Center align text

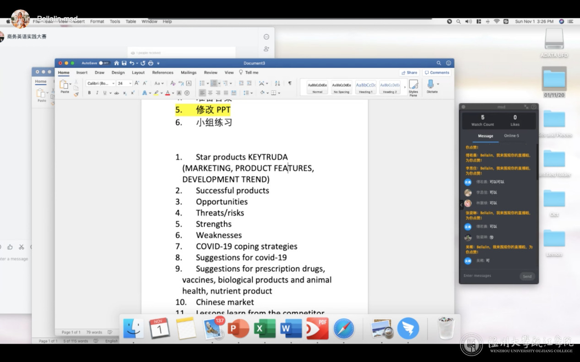click(x=210, y=93)
